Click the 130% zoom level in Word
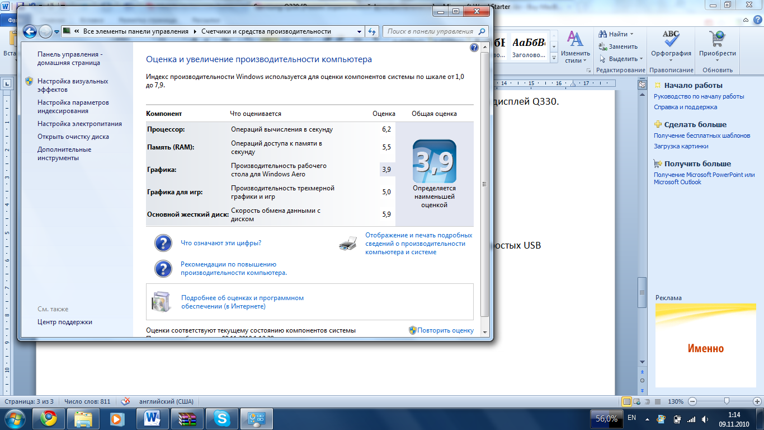This screenshot has height=430, width=764. pos(676,401)
